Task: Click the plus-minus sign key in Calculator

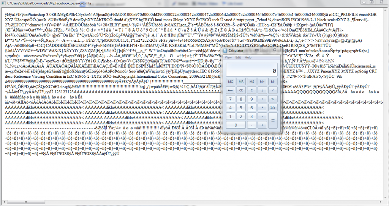Action: 262,90
